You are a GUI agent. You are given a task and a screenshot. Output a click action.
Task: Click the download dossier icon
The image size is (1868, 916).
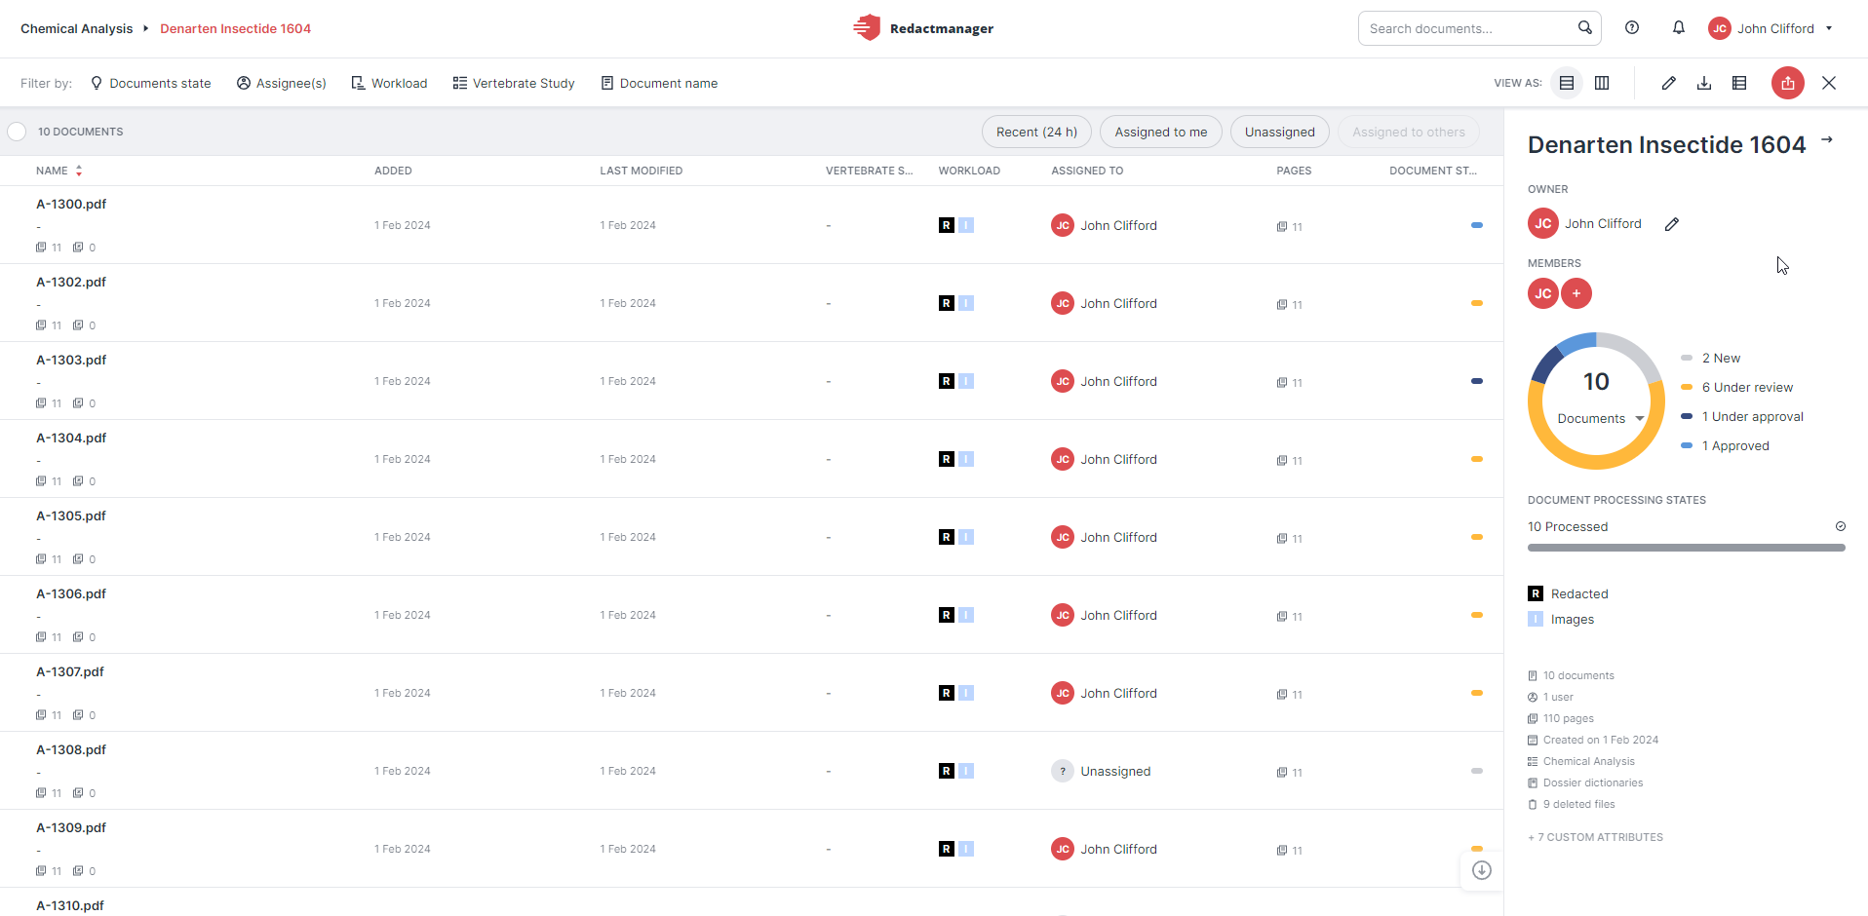tap(1704, 83)
